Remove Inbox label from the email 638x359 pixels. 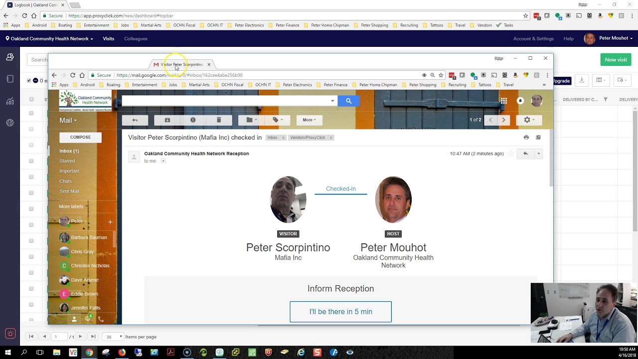pos(283,138)
